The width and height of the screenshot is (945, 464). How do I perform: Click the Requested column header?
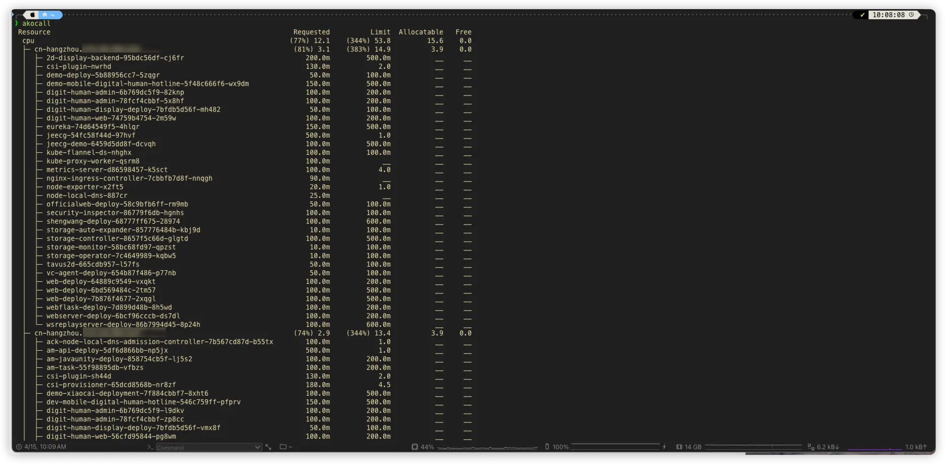(311, 32)
